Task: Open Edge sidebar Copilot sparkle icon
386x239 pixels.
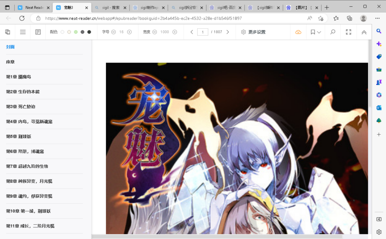Action: [x=379, y=44]
